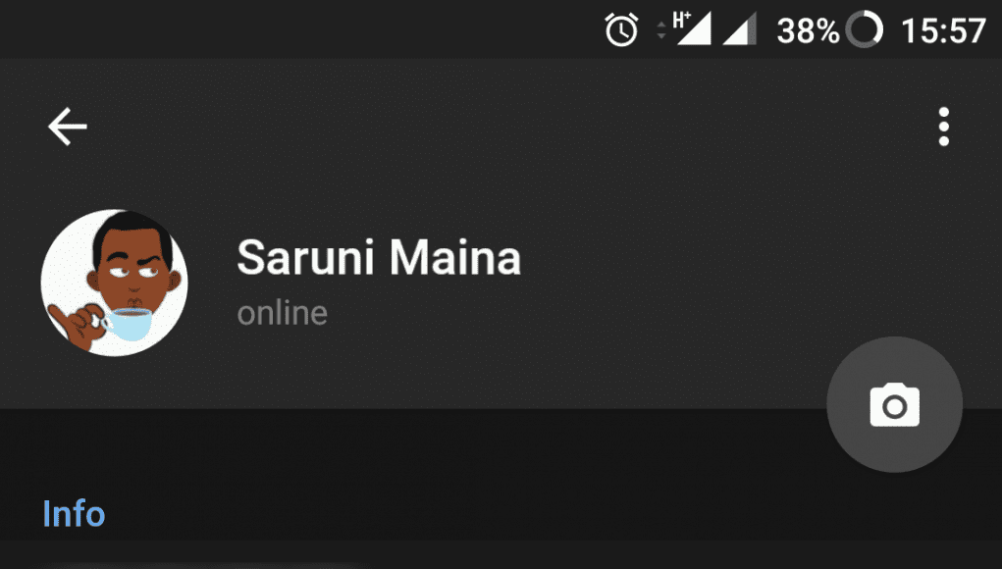This screenshot has width=1002, height=569.
Task: Open Saruni Maina's profile picture
Action: (x=115, y=283)
